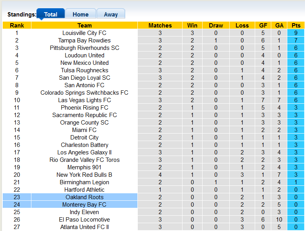Click the Tulsa Roughnecks team entry

click(84, 70)
